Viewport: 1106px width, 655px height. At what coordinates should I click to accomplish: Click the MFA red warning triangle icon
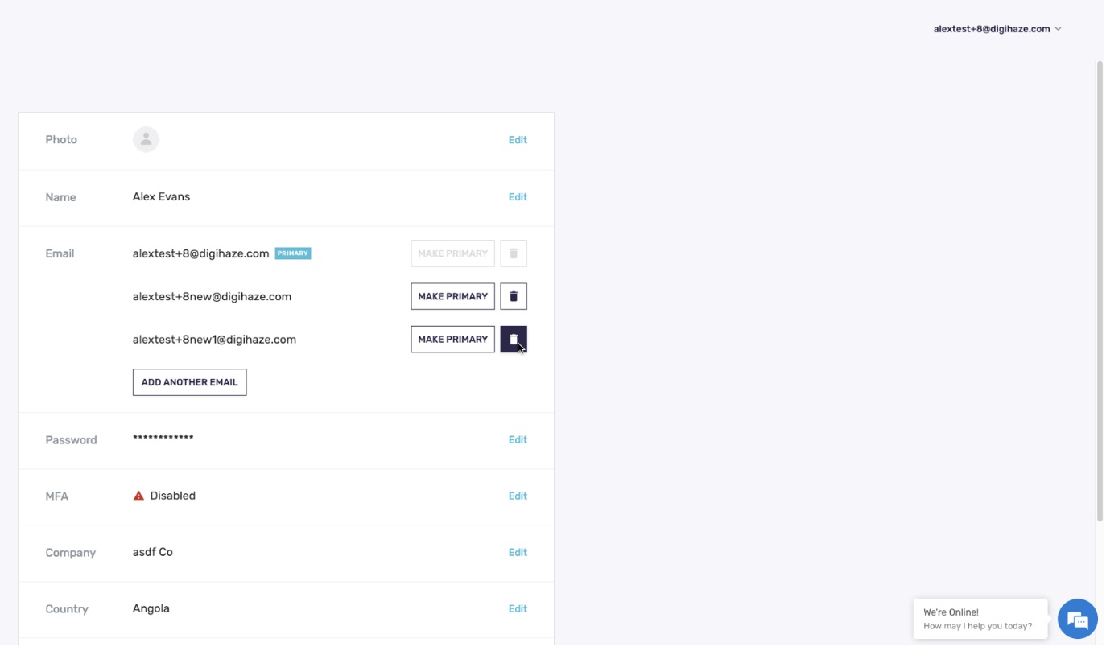point(138,496)
